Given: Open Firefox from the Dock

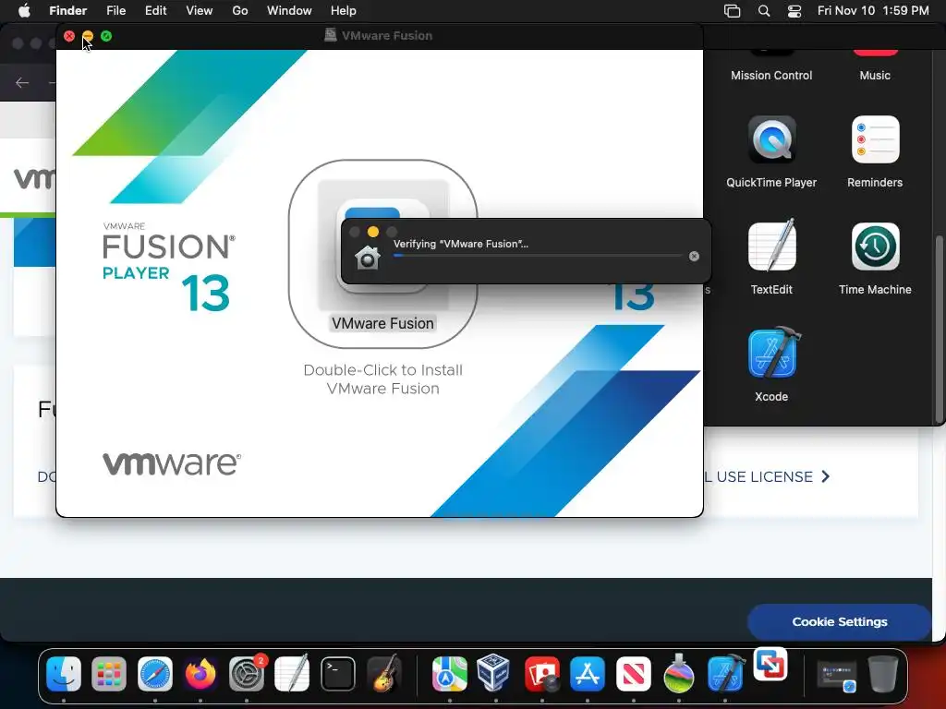Looking at the screenshot, I should click(200, 673).
